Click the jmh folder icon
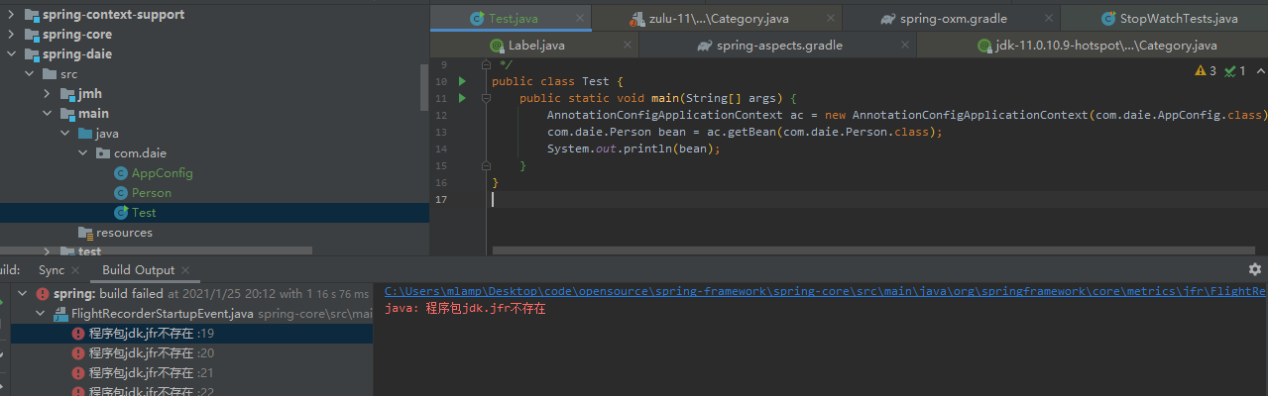Screen dimensions: 1268x396 click(67, 94)
